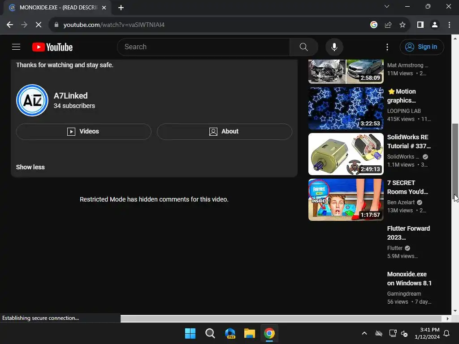Open A7Linked channel avatar

32,100
